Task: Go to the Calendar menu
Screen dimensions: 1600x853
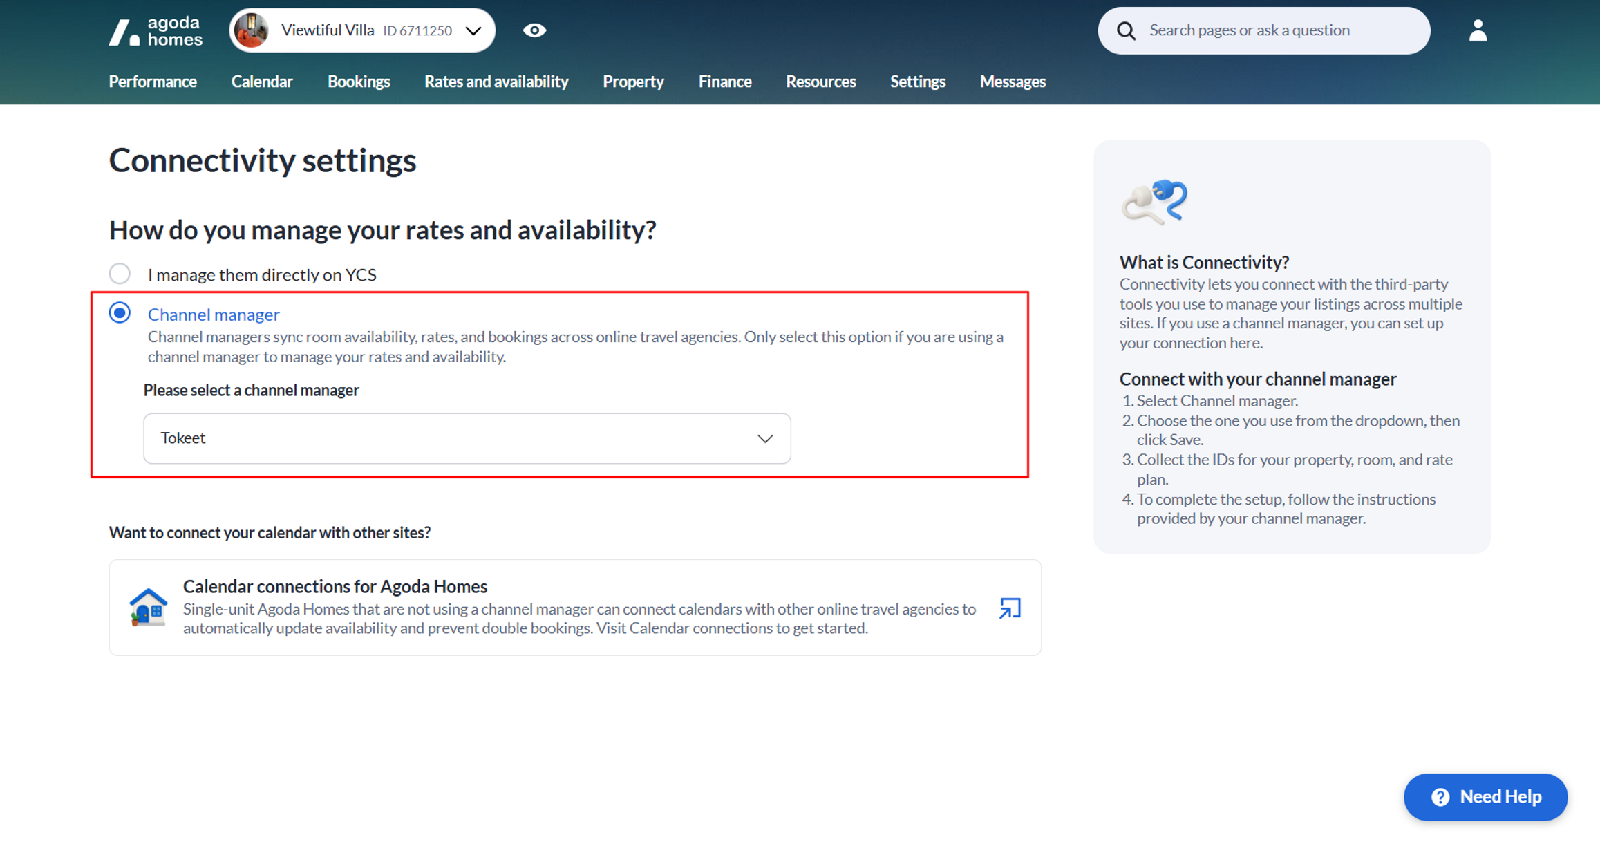Action: [262, 82]
